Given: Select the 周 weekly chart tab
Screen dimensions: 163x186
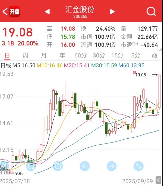Looking at the screenshot, I should (25, 55).
